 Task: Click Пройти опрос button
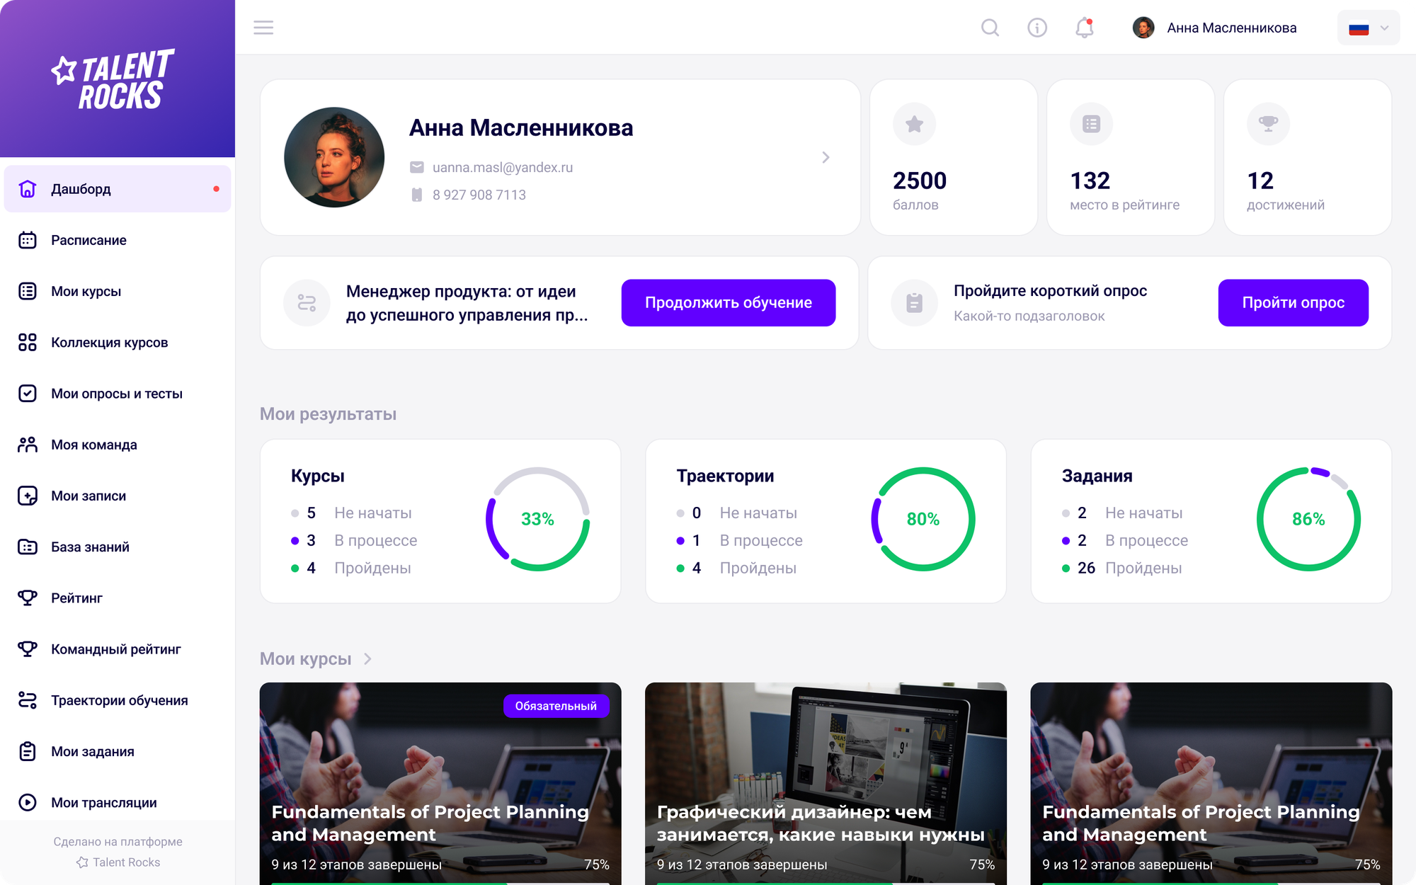pos(1293,303)
